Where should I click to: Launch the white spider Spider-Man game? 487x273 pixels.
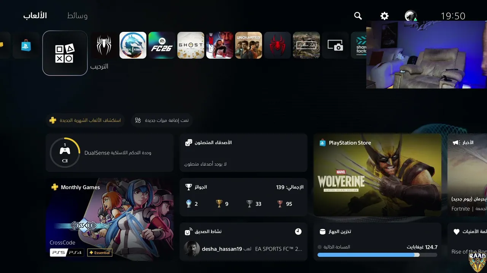104,45
